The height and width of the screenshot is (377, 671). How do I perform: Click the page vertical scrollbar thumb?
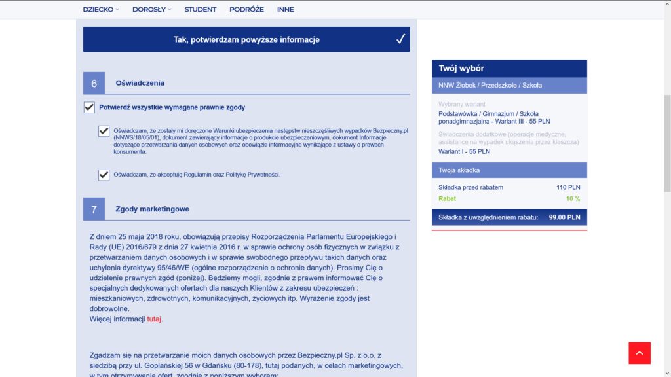coord(667,143)
